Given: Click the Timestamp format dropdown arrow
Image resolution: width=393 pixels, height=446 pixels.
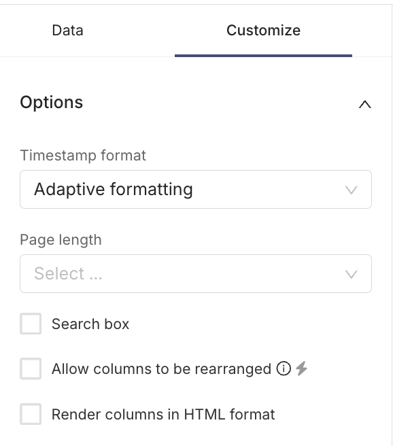Looking at the screenshot, I should [352, 190].
